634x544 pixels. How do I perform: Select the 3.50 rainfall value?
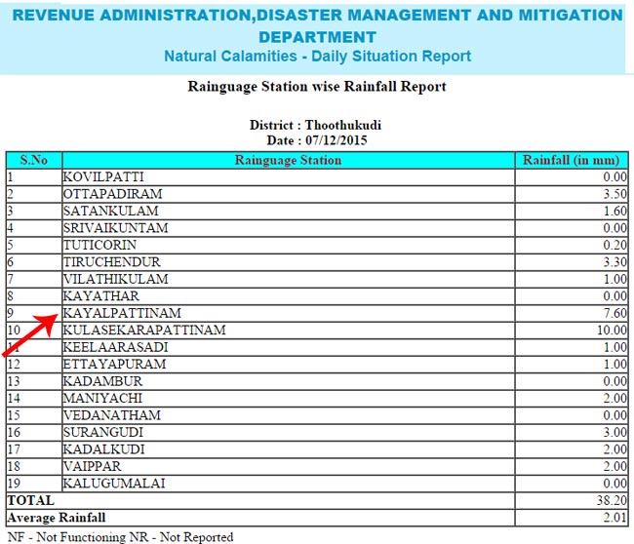tap(615, 194)
